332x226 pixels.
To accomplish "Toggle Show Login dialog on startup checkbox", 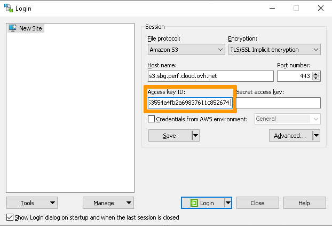I will coord(10,217).
